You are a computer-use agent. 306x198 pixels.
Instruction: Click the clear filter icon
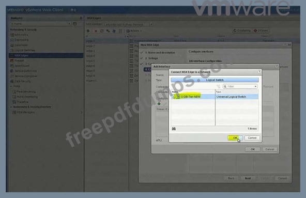218,87
